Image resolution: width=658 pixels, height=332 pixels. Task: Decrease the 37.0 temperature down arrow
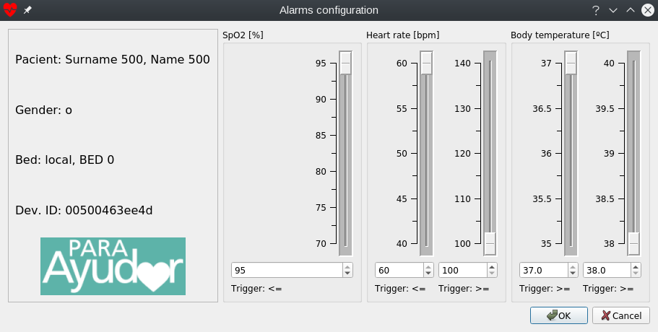pos(573,274)
